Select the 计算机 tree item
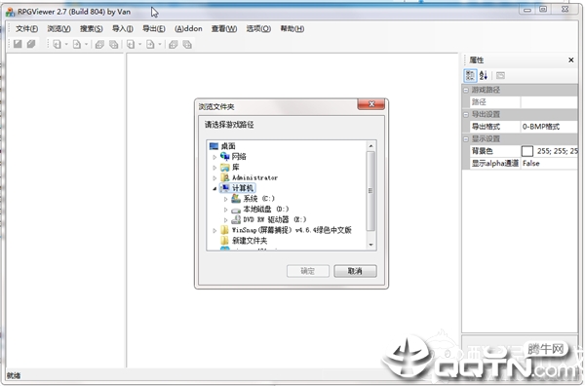Image resolution: width=585 pixels, height=386 pixels. pyautogui.click(x=243, y=188)
